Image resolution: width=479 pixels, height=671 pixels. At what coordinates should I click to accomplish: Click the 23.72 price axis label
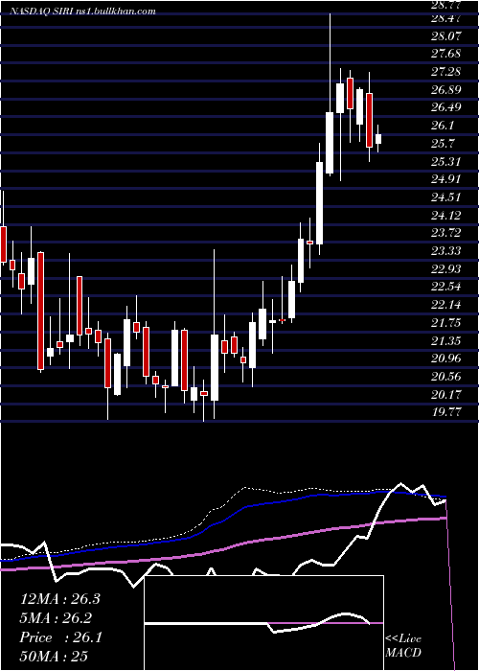[x=446, y=233]
